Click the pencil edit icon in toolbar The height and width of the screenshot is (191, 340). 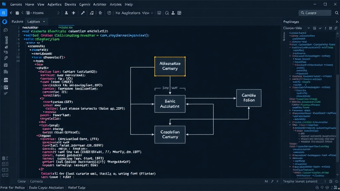pyautogui.click(x=83, y=13)
